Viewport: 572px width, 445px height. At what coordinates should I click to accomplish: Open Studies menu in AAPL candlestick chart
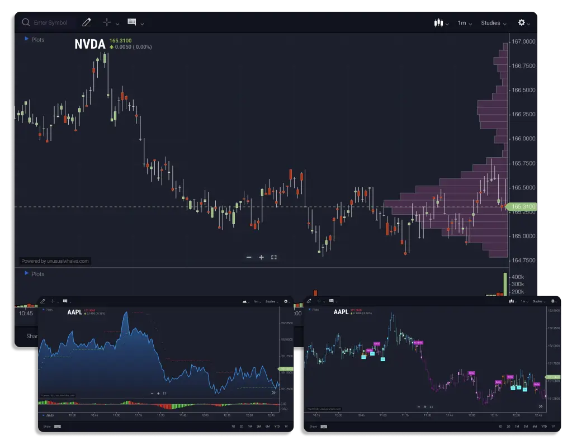pos(538,301)
